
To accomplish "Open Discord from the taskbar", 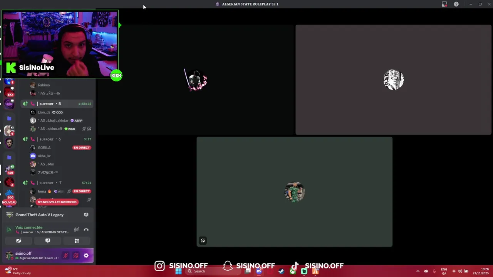I will coord(259,271).
